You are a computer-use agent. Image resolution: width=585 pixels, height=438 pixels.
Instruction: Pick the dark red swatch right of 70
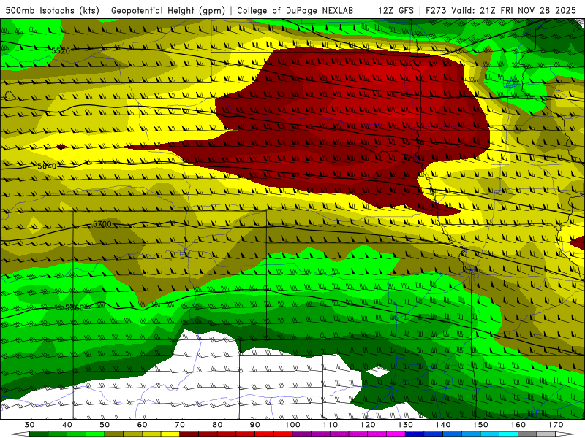click(189, 434)
